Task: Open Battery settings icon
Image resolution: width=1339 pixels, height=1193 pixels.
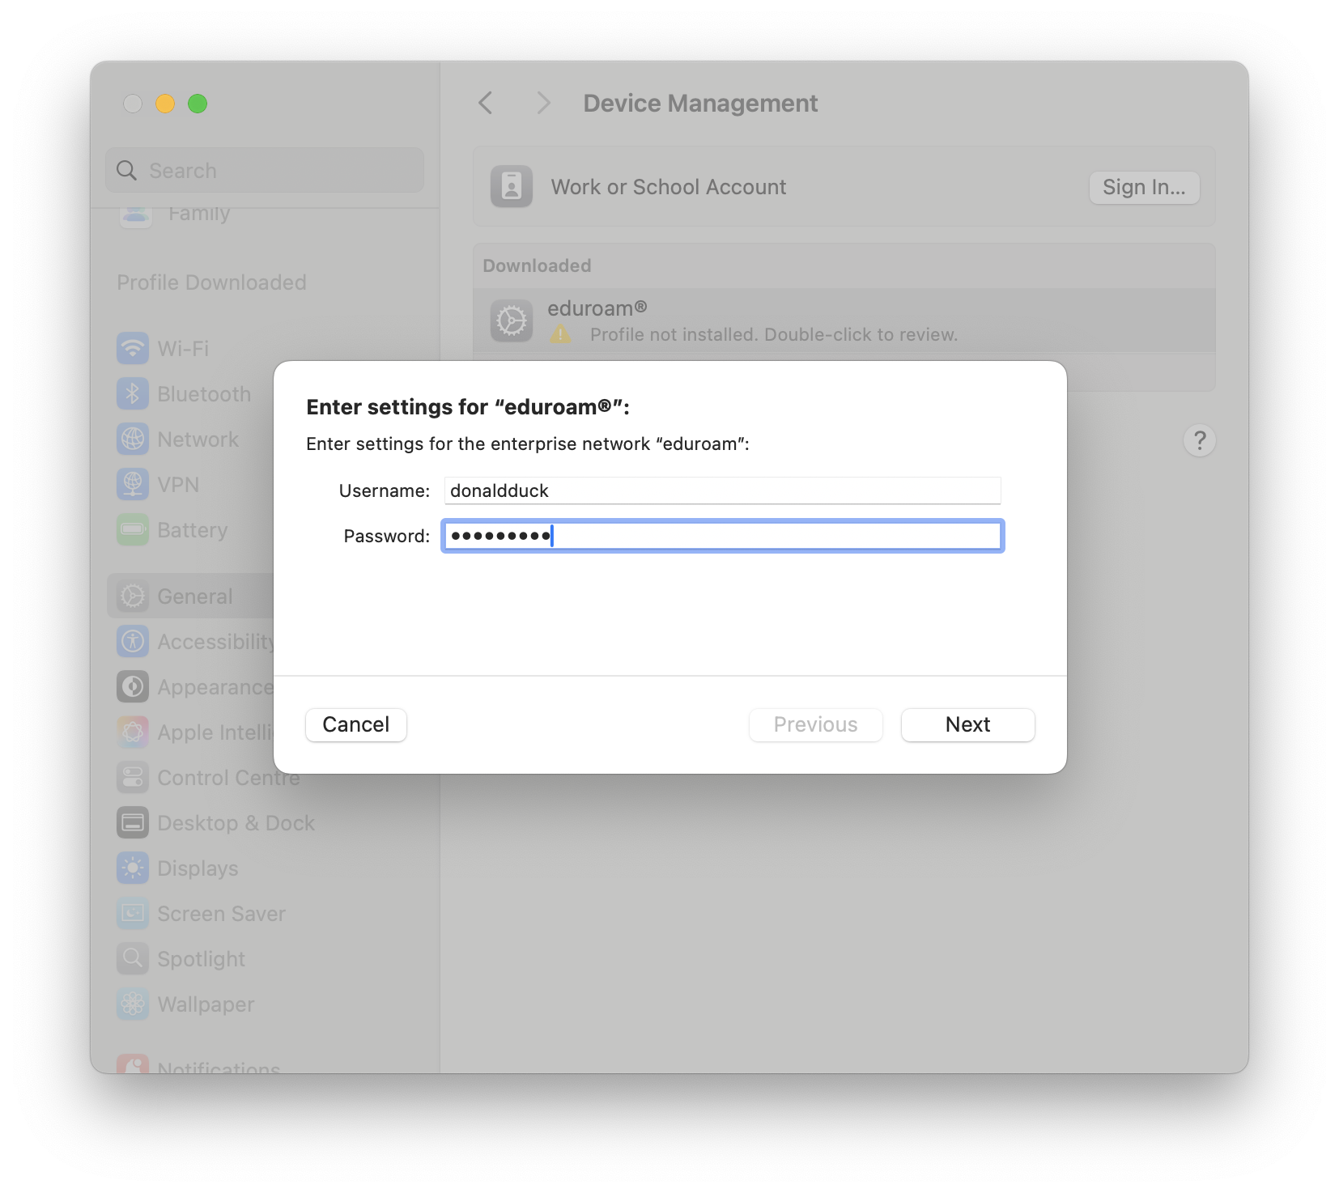Action: 133,530
